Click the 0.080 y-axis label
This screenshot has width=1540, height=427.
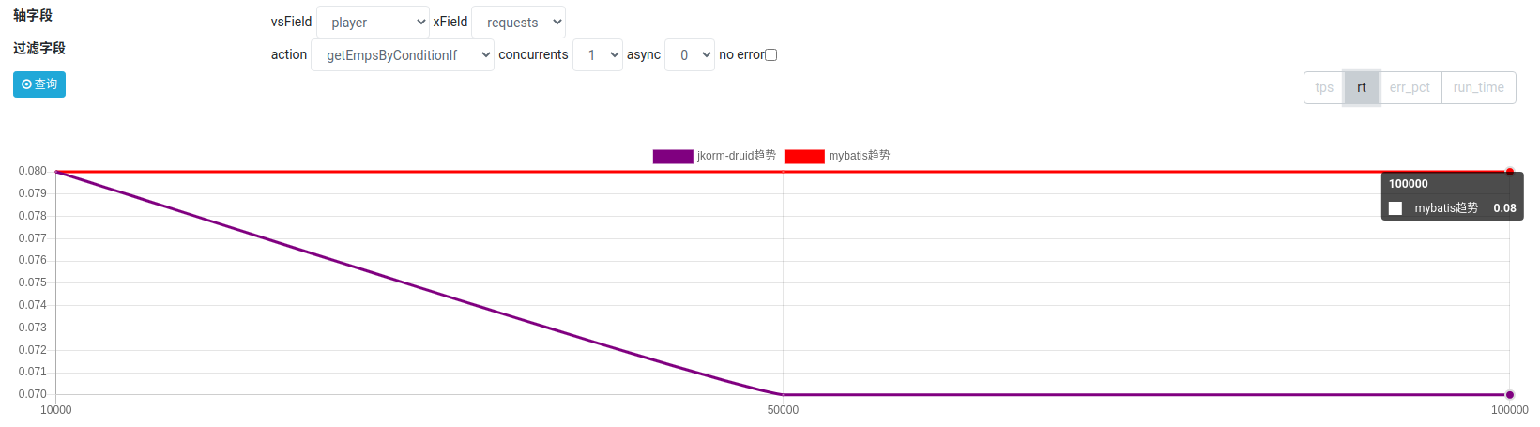point(33,171)
